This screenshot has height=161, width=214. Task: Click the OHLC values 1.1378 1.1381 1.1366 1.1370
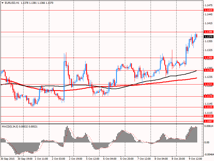point(37,3)
